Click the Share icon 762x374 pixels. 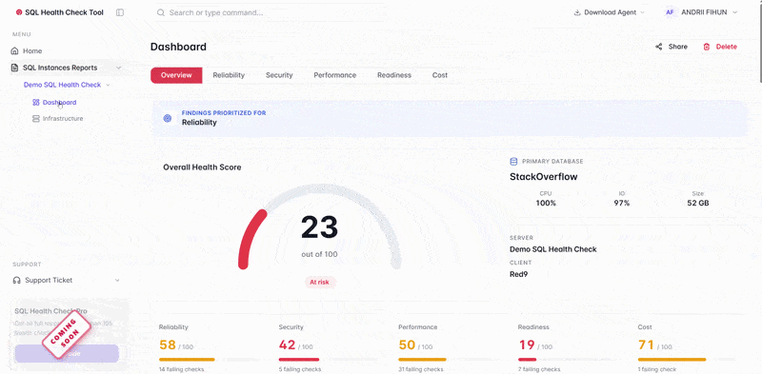click(x=658, y=47)
